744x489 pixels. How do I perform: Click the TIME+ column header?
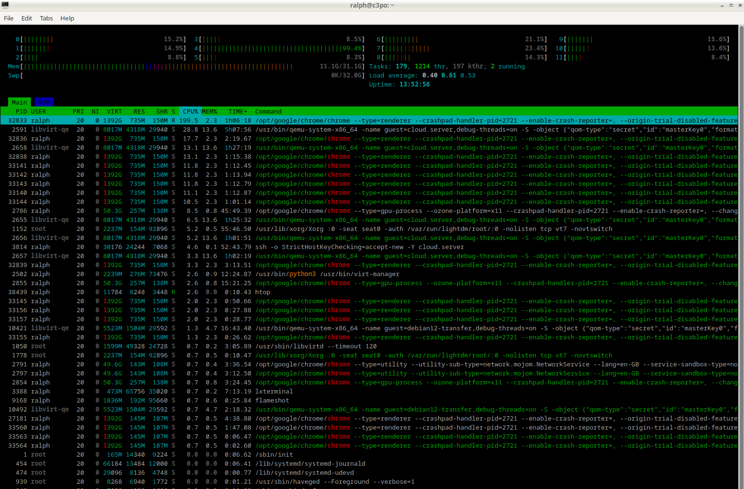(x=238, y=112)
